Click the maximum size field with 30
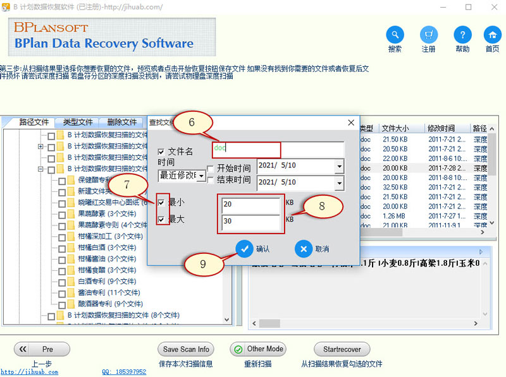Image resolution: width=506 pixels, height=377 pixels. [250, 222]
